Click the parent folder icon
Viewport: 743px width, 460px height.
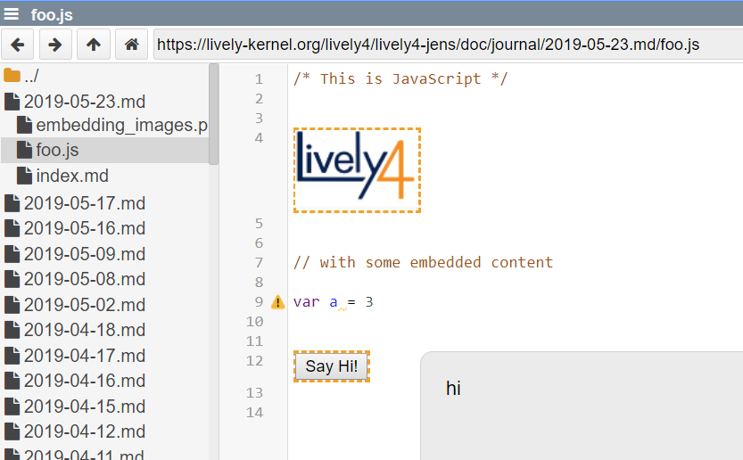[x=12, y=76]
